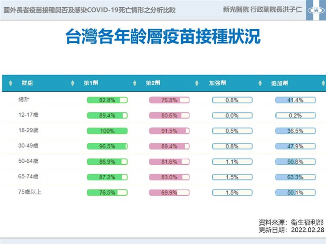Click the blue 63.3% bar for 65-74歲
Viewport: 326px width, 244px height.
(x=295, y=177)
